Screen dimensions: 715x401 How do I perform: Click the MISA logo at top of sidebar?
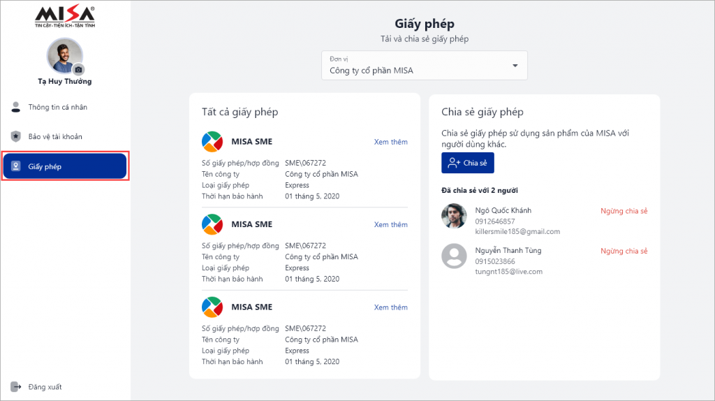click(65, 17)
